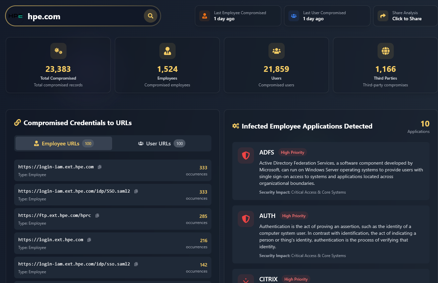The height and width of the screenshot is (283, 438).
Task: Click Infected Employee Applications Detected heading
Action: tap(307, 126)
